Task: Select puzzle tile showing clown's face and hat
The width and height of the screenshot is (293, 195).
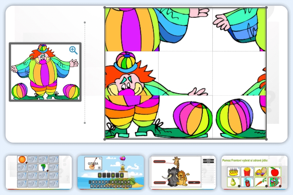Action: 131,73
